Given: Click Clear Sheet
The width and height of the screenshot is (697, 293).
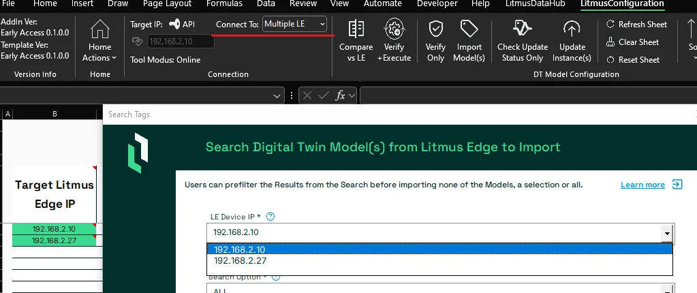Looking at the screenshot, I should pyautogui.click(x=632, y=42).
